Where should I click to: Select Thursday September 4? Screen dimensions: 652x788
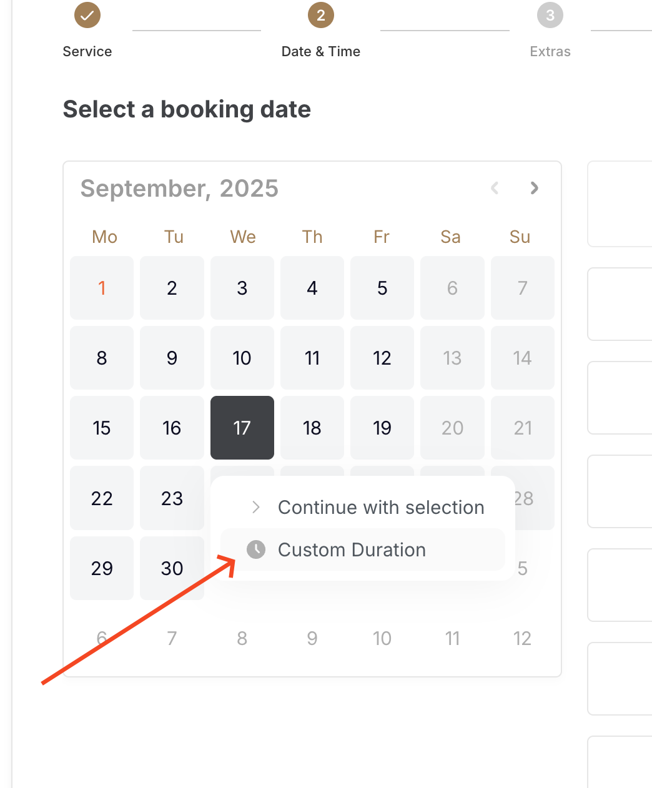[x=312, y=288]
